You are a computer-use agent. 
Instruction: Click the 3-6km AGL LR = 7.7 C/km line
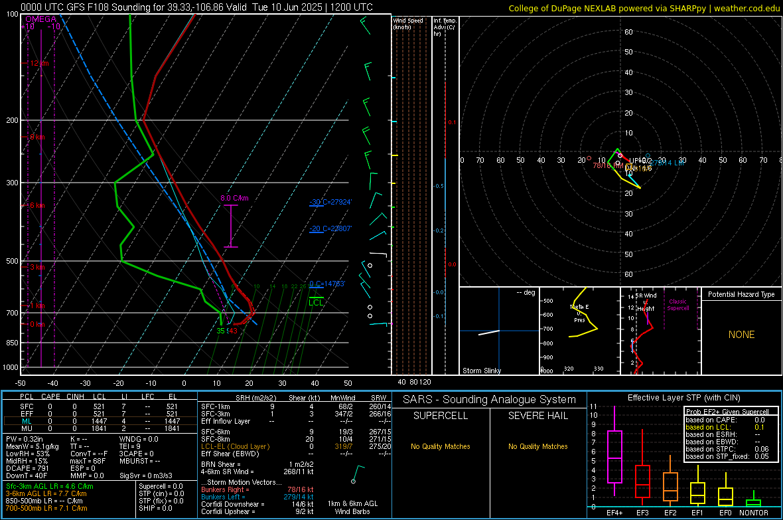(x=46, y=493)
